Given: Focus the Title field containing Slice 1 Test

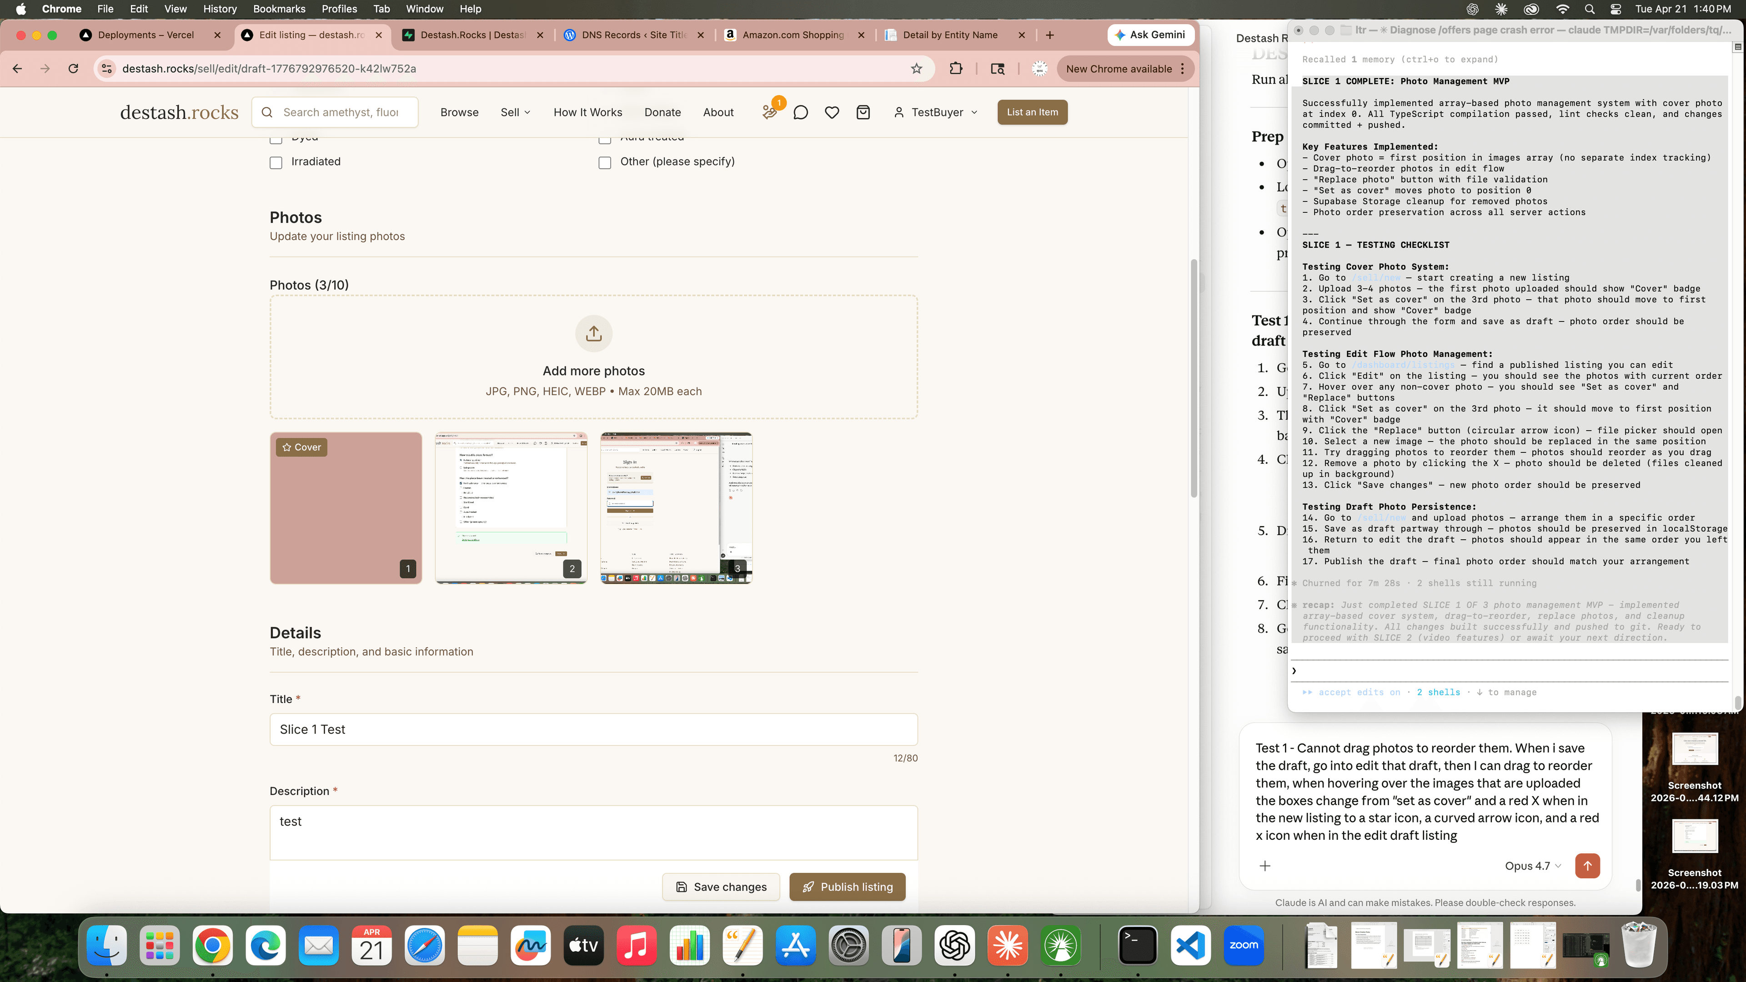Looking at the screenshot, I should coord(594,729).
